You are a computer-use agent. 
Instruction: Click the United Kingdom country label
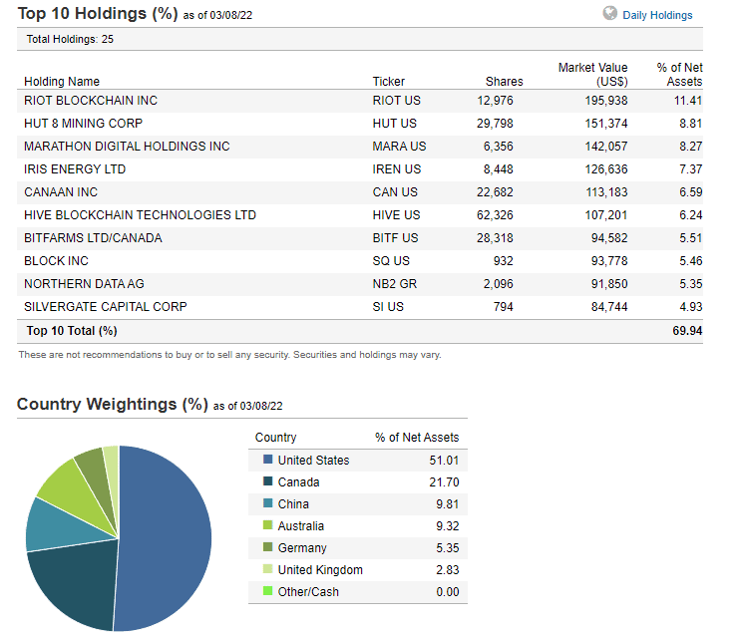click(320, 570)
